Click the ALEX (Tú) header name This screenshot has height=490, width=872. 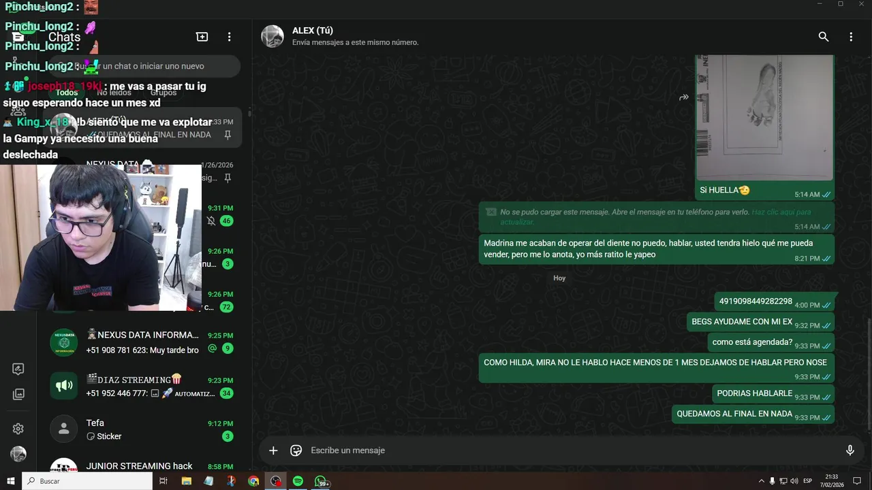coord(313,31)
